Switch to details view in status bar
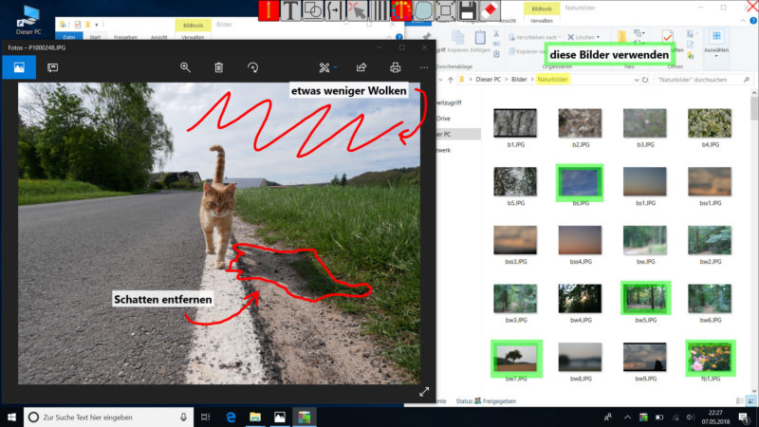Viewport: 759px width, 427px height. [740, 400]
